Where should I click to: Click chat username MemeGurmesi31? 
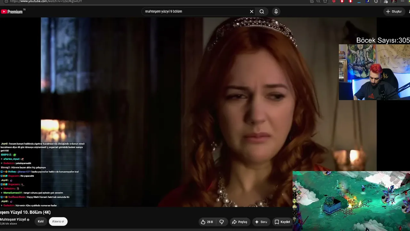tap(13, 193)
